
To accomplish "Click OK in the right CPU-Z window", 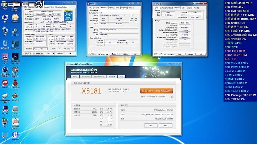I will tap(201, 54).
